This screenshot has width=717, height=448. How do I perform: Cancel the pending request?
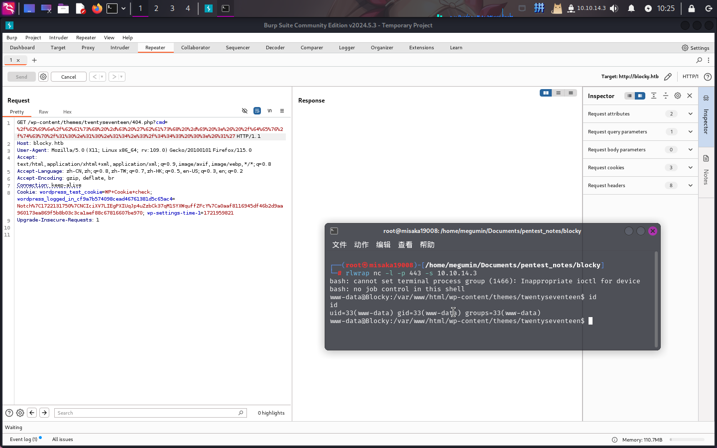click(x=69, y=77)
